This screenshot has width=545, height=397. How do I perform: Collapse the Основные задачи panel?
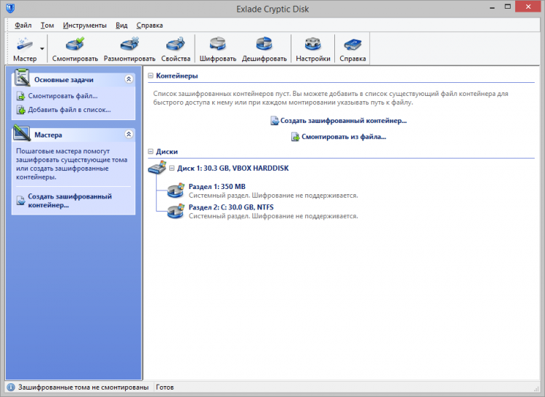coord(129,79)
